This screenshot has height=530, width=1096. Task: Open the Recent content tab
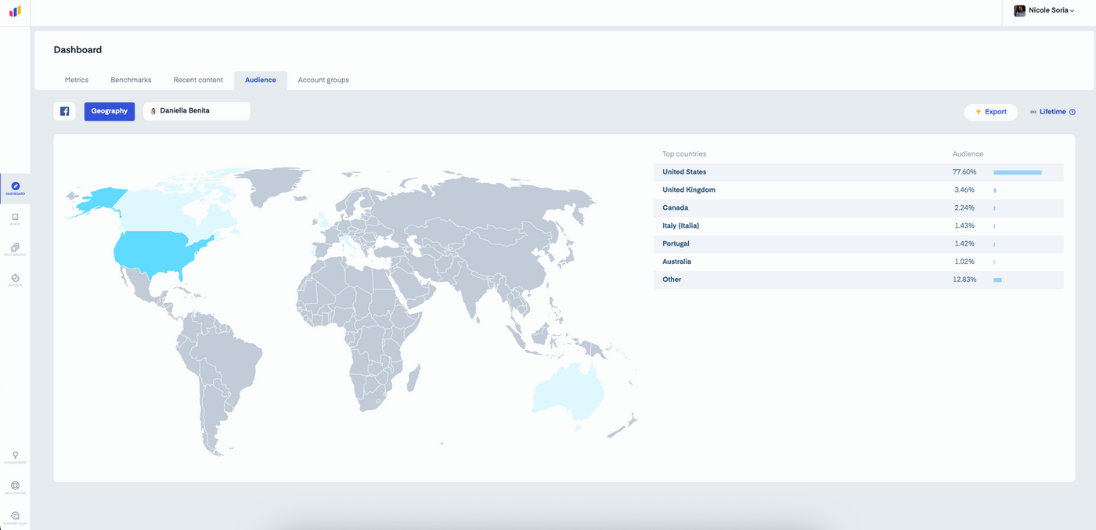point(198,80)
